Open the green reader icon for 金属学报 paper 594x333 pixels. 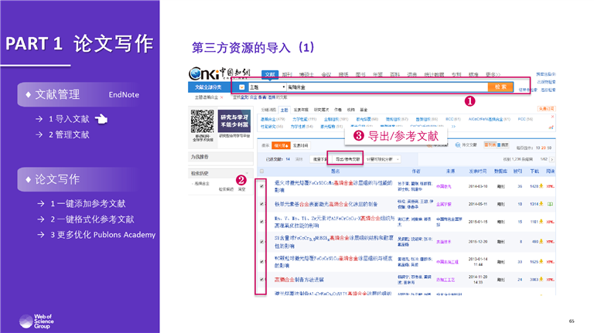(x=550, y=204)
